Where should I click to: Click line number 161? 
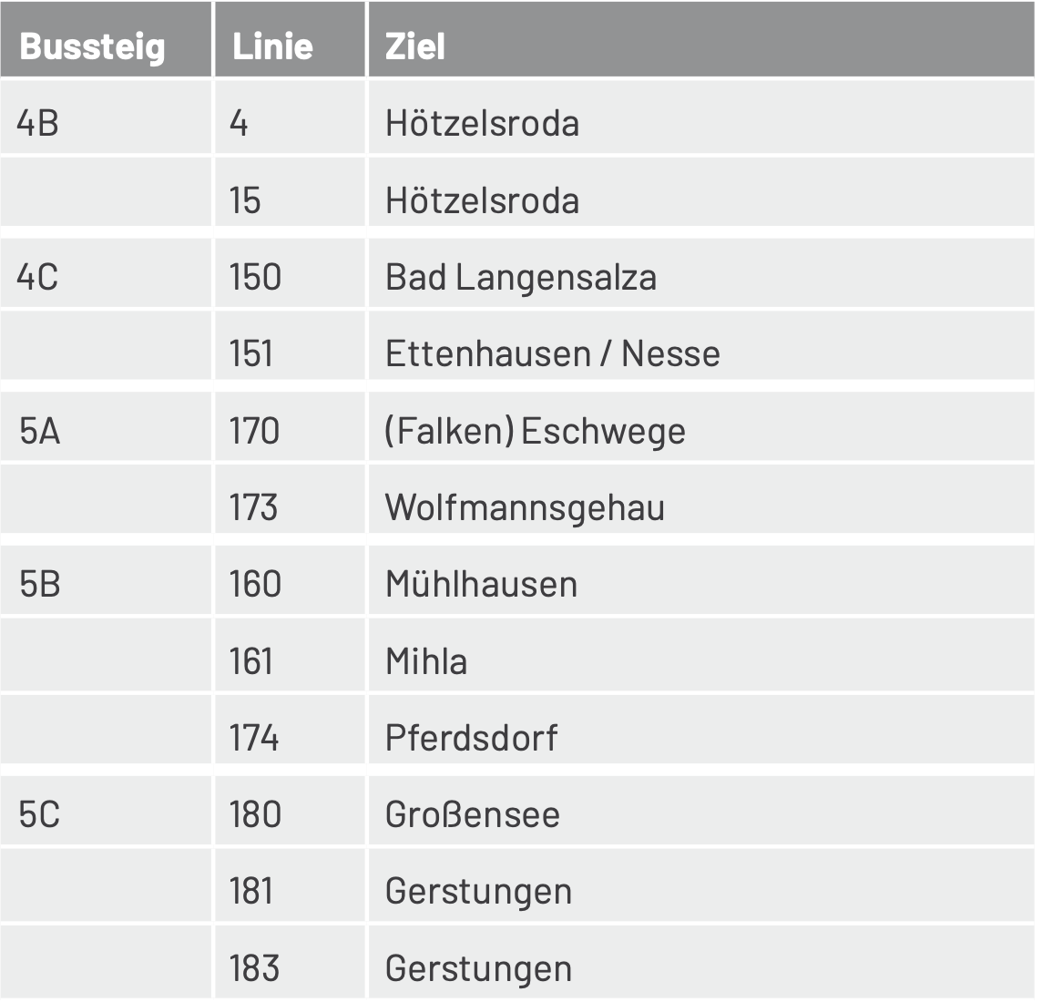(251, 661)
